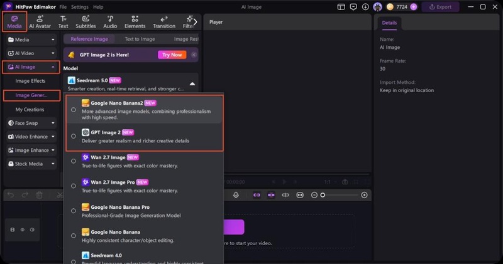Click the Player panel title
The image size is (503, 264).
pyautogui.click(x=216, y=22)
